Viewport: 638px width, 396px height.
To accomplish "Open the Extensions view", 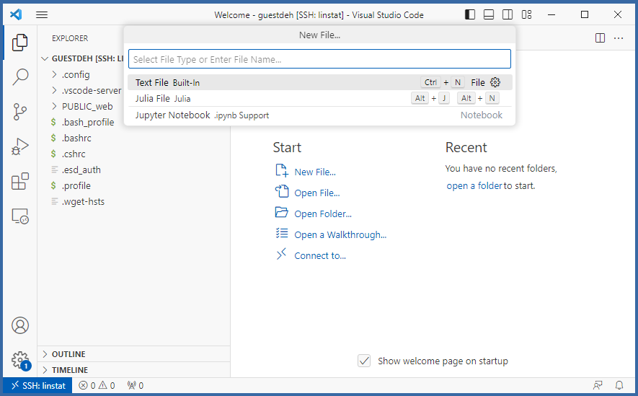I will 20,181.
